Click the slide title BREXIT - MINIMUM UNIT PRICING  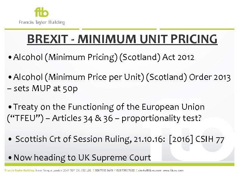(122, 39)
